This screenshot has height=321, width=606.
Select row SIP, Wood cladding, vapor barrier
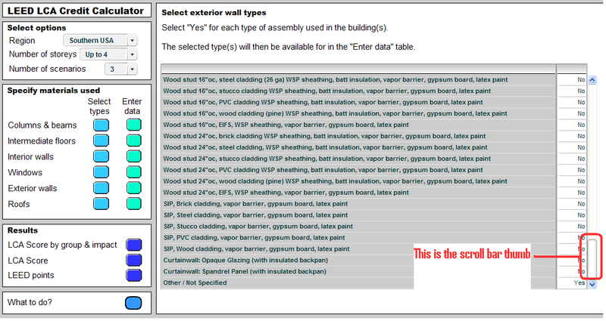click(x=358, y=249)
